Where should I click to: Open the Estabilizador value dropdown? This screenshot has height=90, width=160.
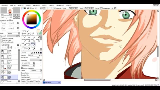(115, 8)
